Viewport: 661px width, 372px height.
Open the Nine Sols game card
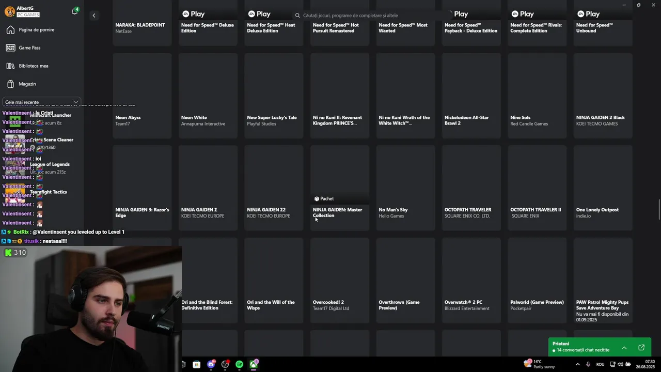click(537, 96)
